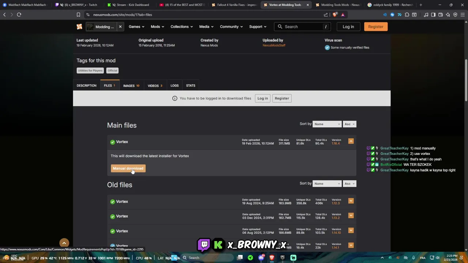Click Log in button in the download notice bar
Screen dimensions: 468x263
coord(263,98)
